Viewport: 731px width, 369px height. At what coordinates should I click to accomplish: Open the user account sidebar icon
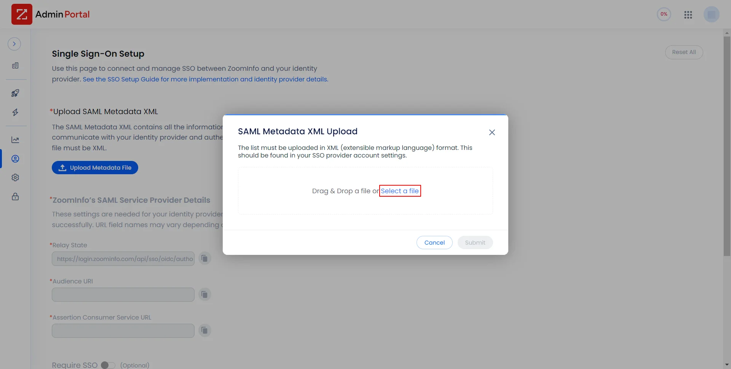(x=15, y=159)
